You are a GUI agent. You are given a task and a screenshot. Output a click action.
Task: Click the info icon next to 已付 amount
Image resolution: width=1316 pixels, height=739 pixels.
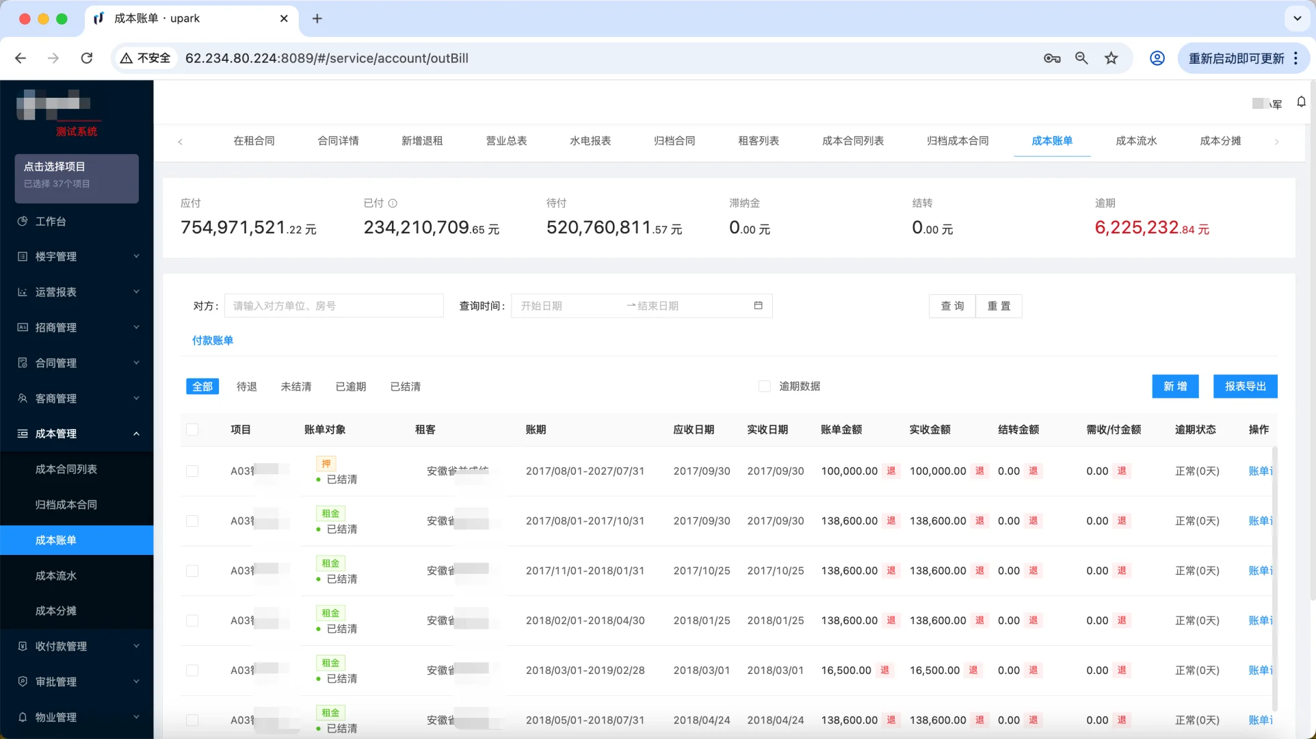point(393,203)
